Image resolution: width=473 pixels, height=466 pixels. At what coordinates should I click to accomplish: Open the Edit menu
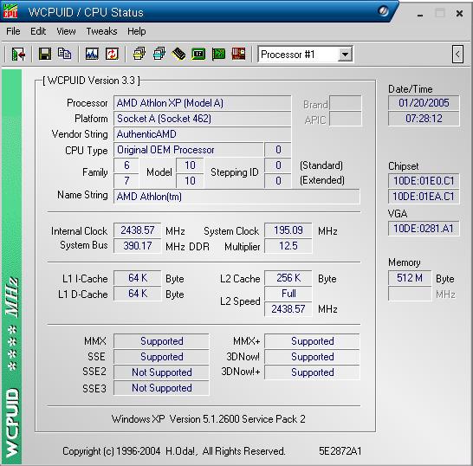(x=38, y=31)
